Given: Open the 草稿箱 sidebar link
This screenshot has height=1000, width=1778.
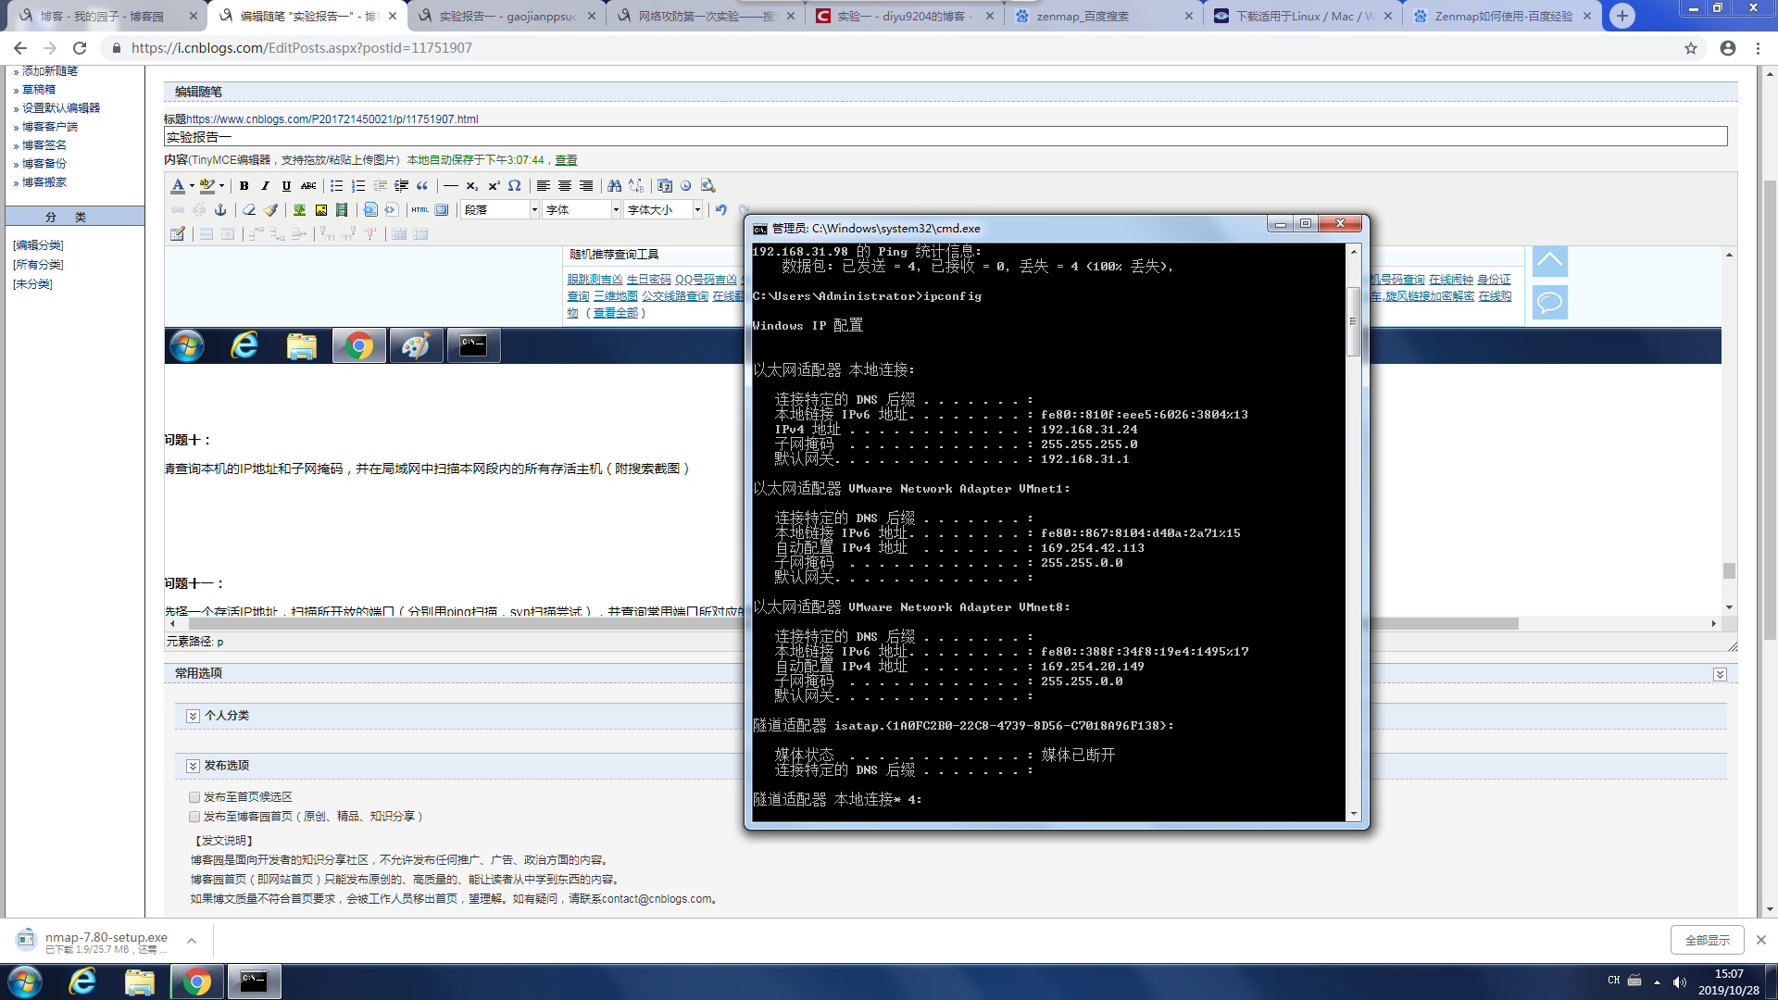Looking at the screenshot, I should tap(39, 89).
